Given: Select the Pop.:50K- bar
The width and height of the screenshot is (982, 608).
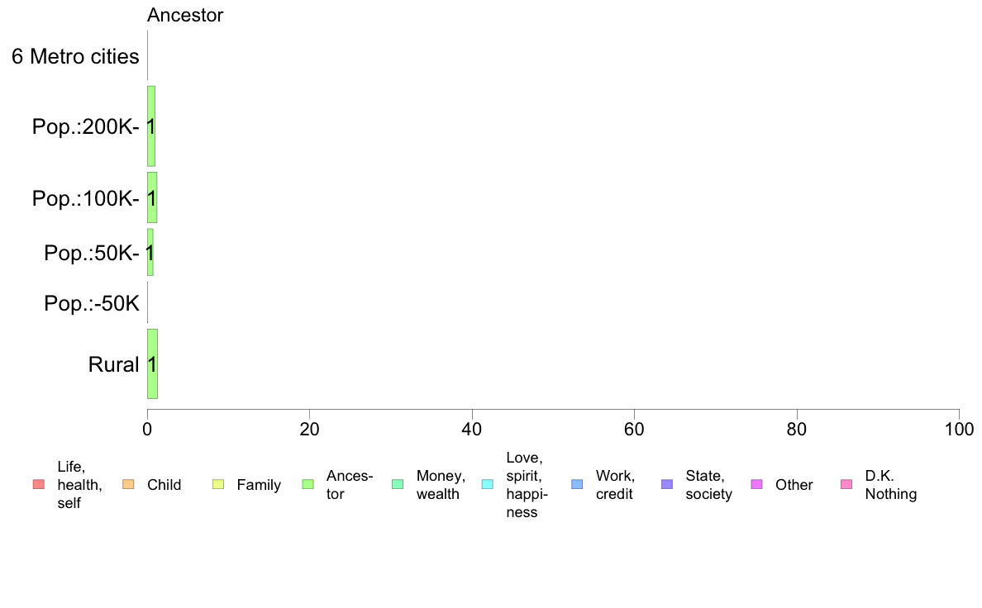Looking at the screenshot, I should click(x=150, y=252).
